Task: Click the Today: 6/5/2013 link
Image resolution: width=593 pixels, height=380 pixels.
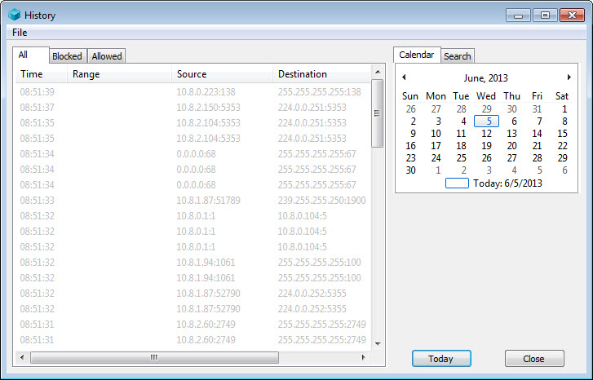Action: (507, 183)
